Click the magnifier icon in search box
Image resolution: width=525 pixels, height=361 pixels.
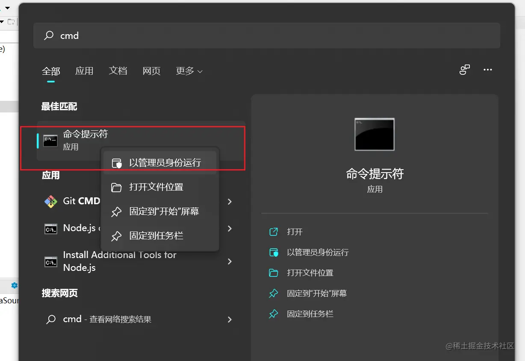click(x=49, y=35)
